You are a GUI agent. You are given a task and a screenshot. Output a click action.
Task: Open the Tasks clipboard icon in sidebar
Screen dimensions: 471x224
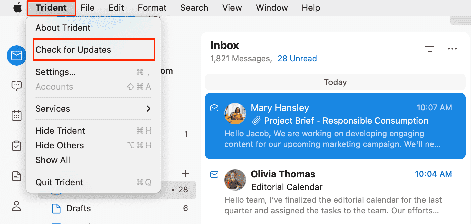16,146
